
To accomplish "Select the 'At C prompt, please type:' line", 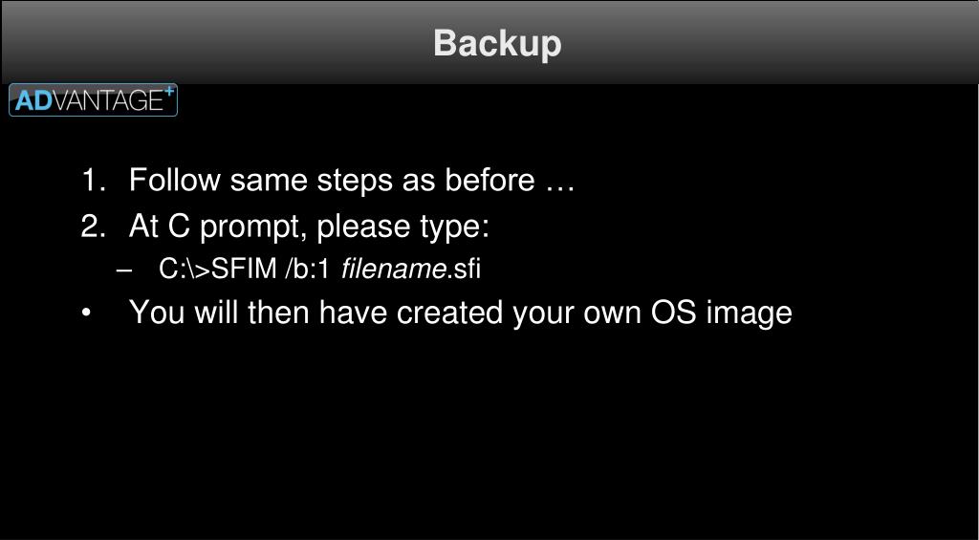I will click(x=309, y=227).
